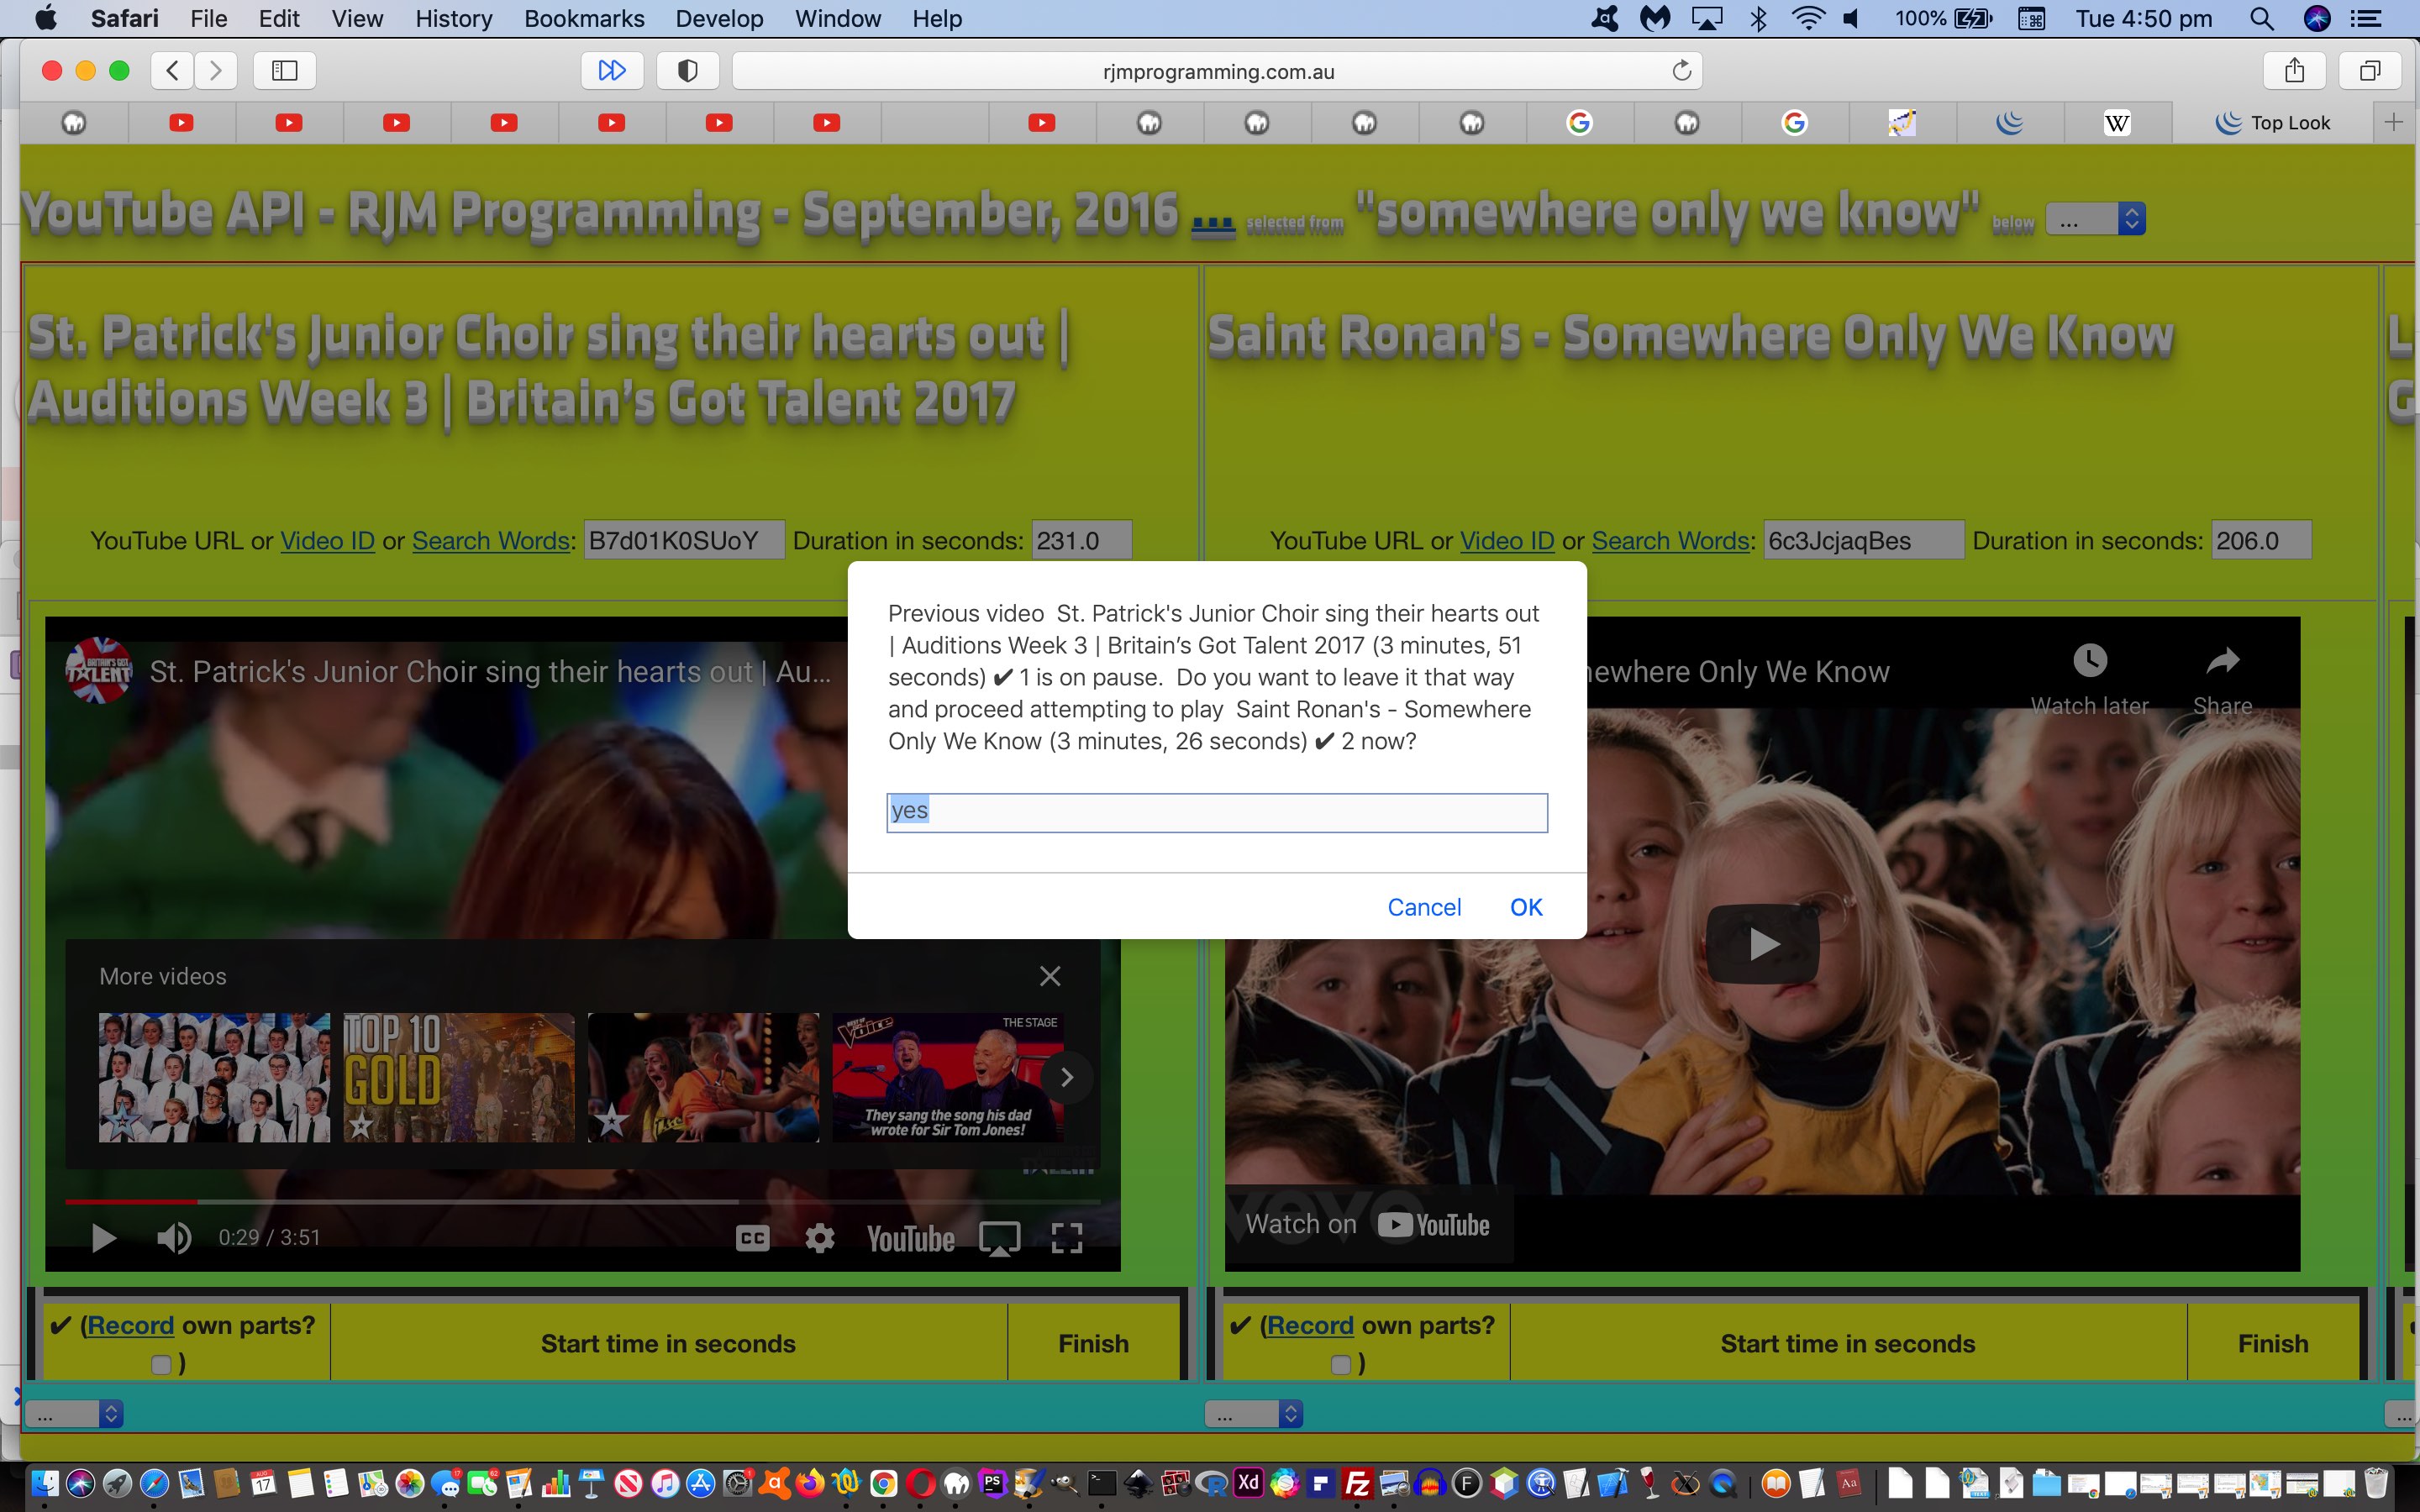Viewport: 2420px width, 1512px height.
Task: Click the Safari back arrow button
Action: coord(172,70)
